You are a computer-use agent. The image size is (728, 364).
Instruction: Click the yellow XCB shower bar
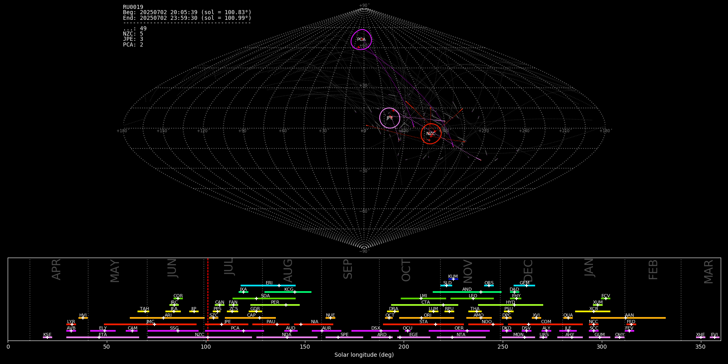coord(593,311)
